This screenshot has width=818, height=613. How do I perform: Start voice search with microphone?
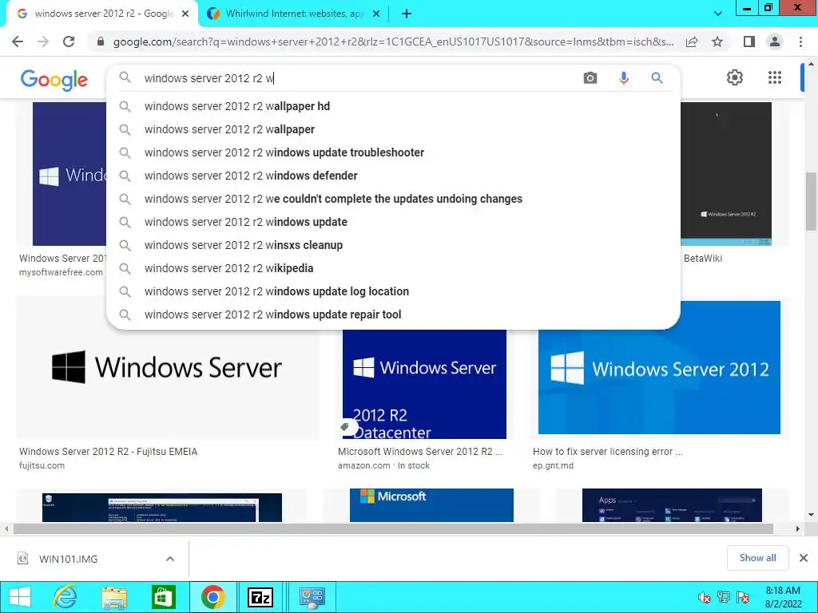623,78
